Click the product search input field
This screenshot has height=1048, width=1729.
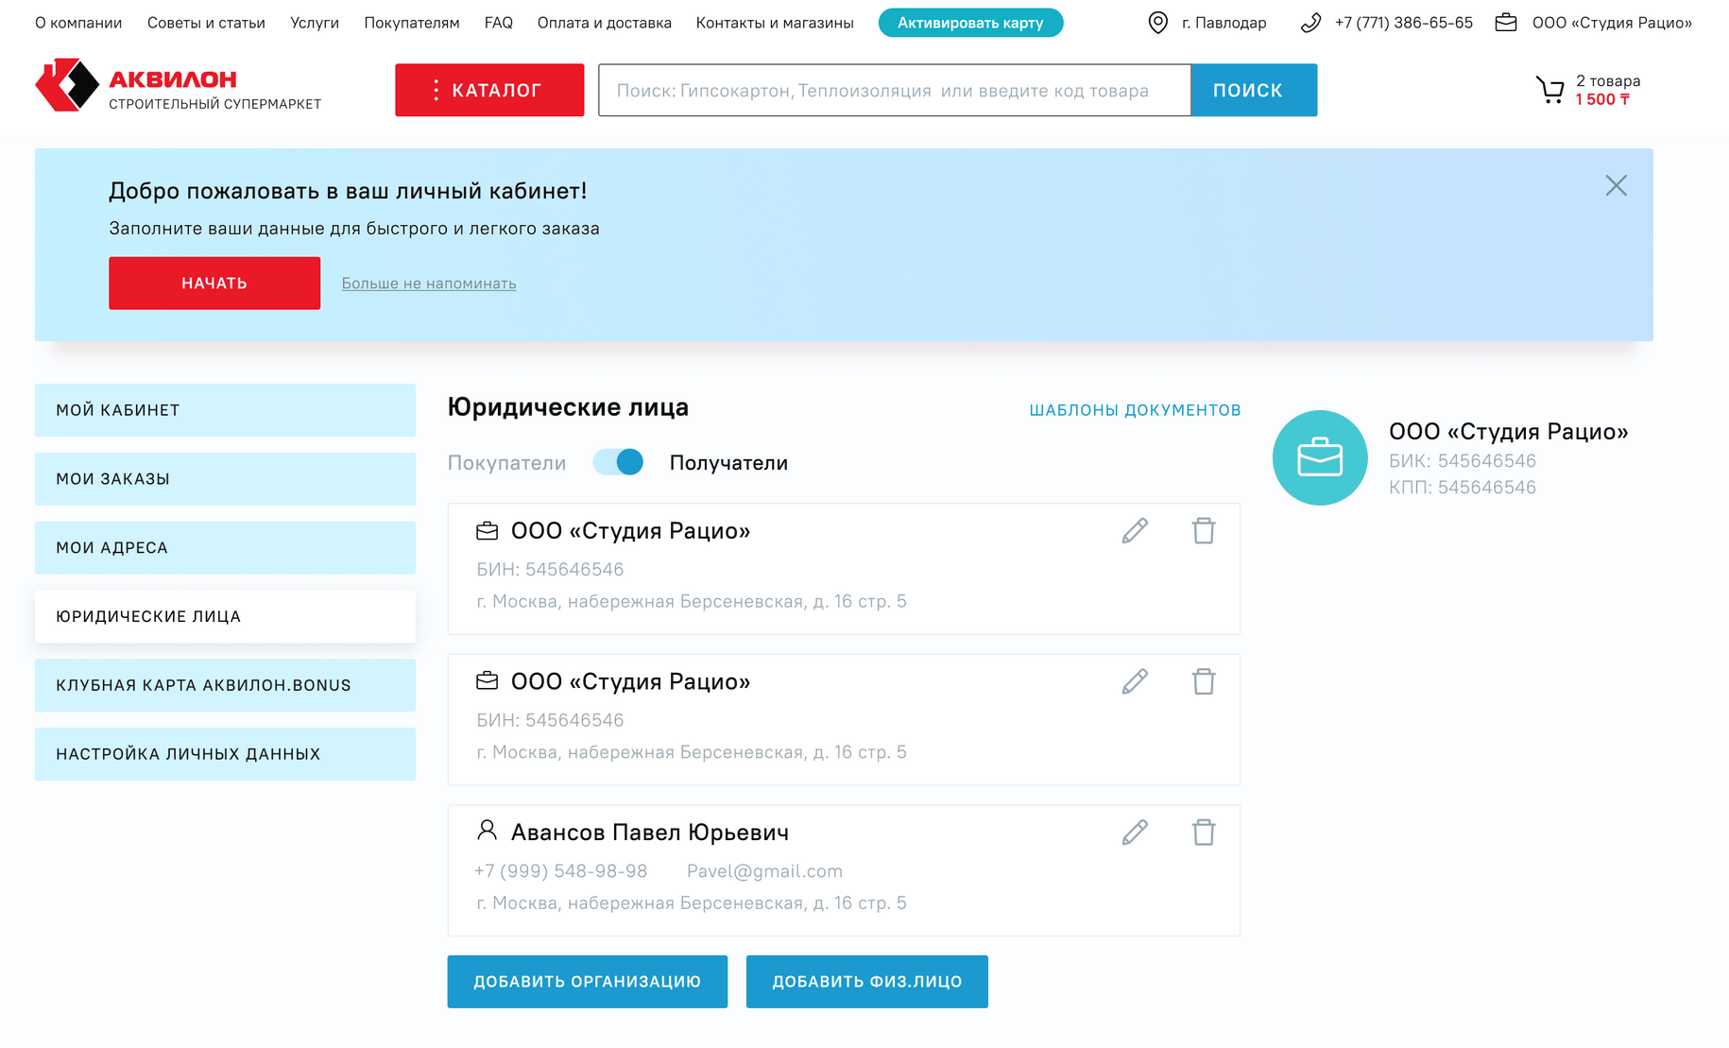[x=894, y=91]
